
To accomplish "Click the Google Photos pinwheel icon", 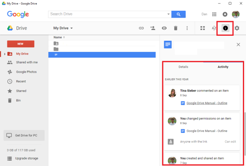I will coord(10,72).
